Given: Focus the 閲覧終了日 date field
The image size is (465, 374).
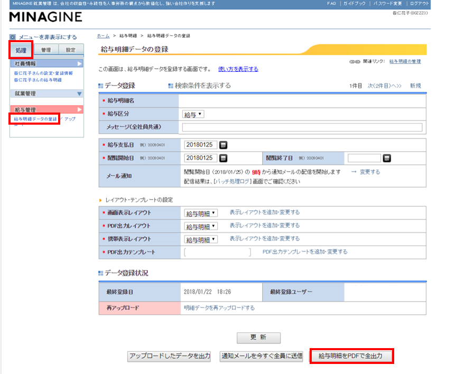Looking at the screenshot, I should point(364,158).
